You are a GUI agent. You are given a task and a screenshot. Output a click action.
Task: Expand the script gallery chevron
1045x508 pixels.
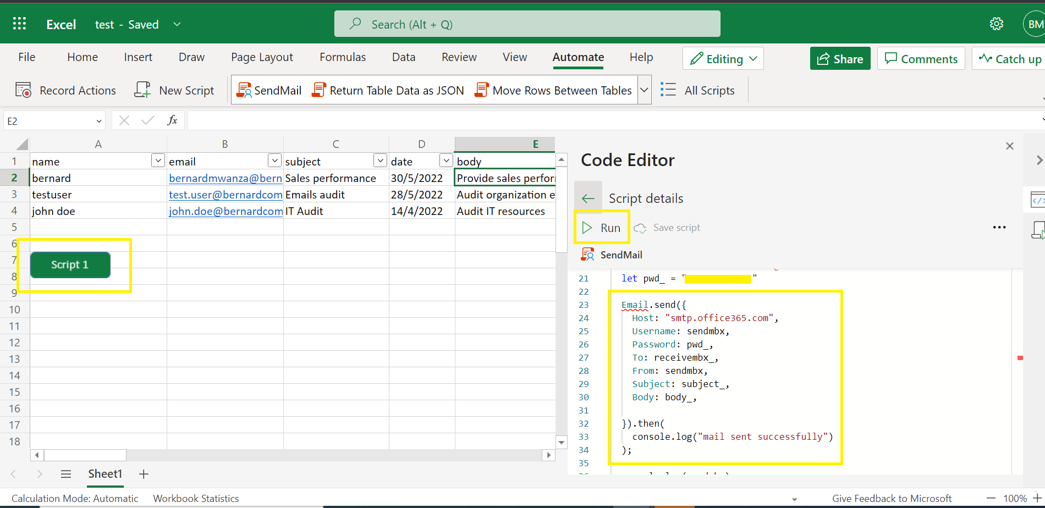[644, 90]
